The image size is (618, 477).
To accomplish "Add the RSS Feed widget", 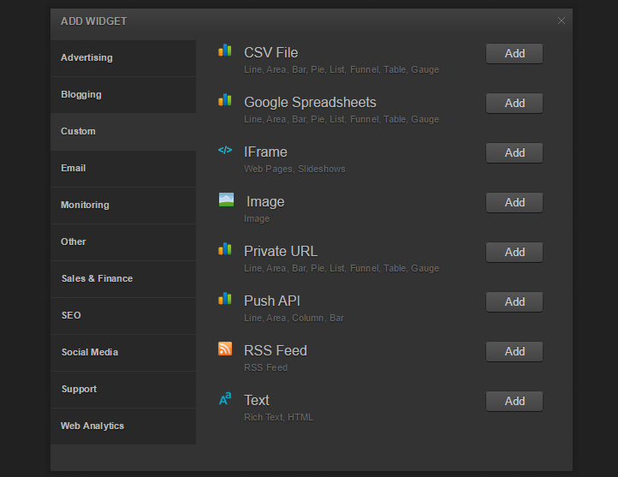I will coord(514,352).
